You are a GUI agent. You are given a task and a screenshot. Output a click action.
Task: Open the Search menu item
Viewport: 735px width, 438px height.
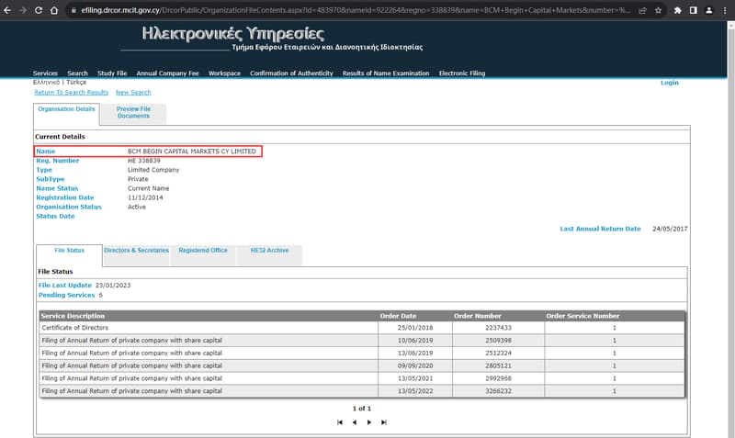click(x=77, y=73)
